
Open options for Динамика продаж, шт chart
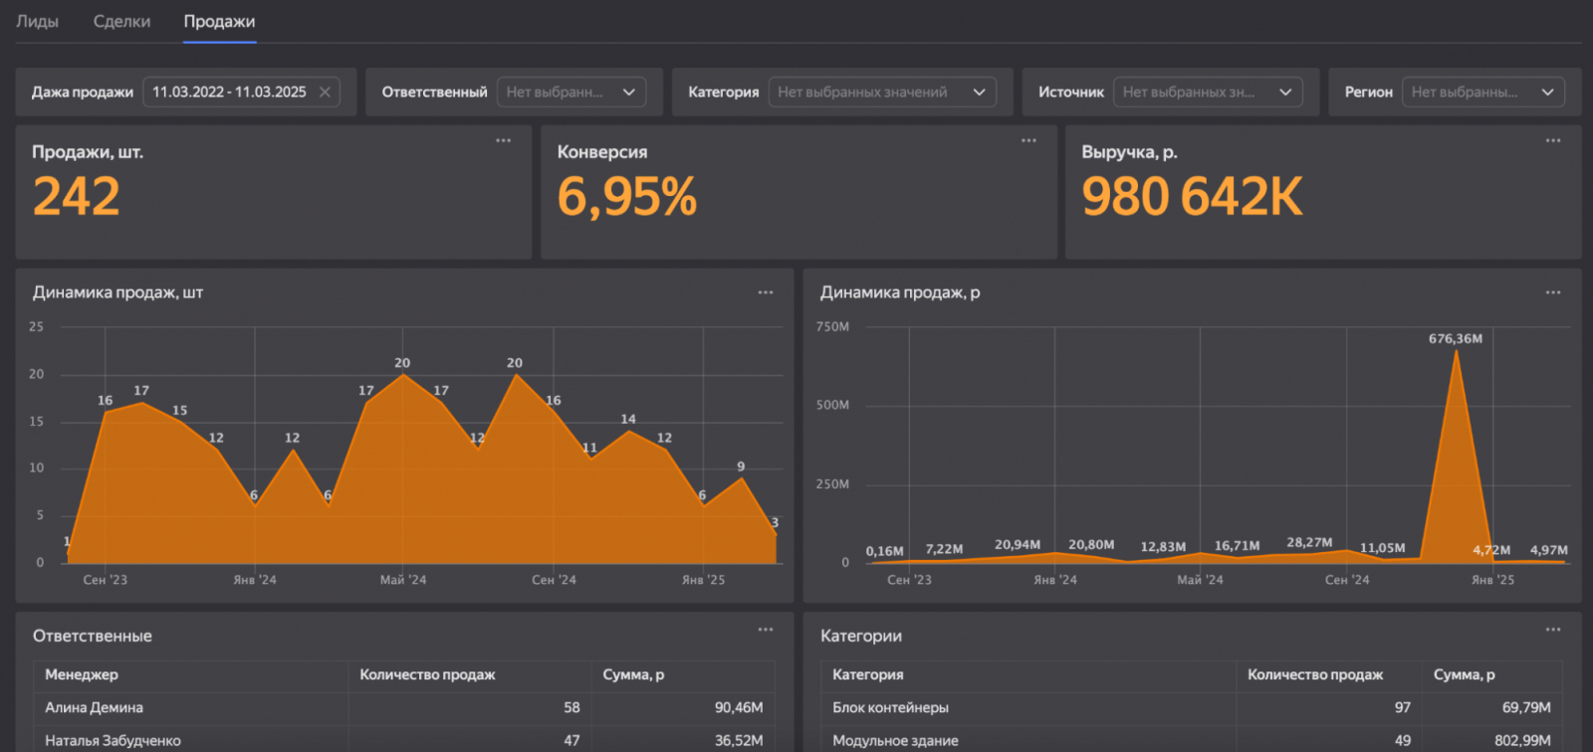point(766,292)
